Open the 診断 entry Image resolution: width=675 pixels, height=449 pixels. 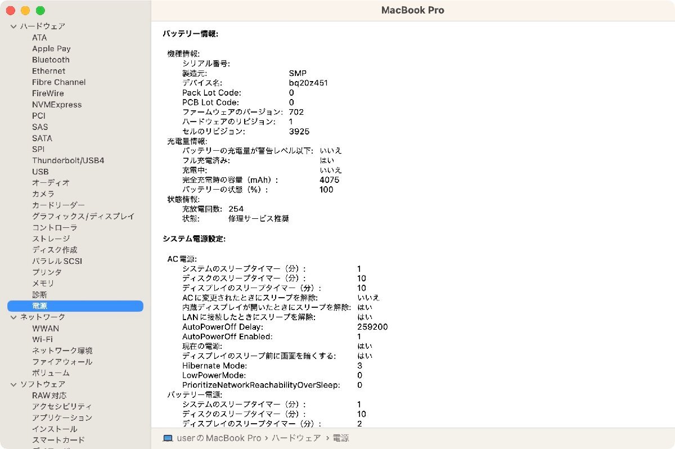pos(39,295)
